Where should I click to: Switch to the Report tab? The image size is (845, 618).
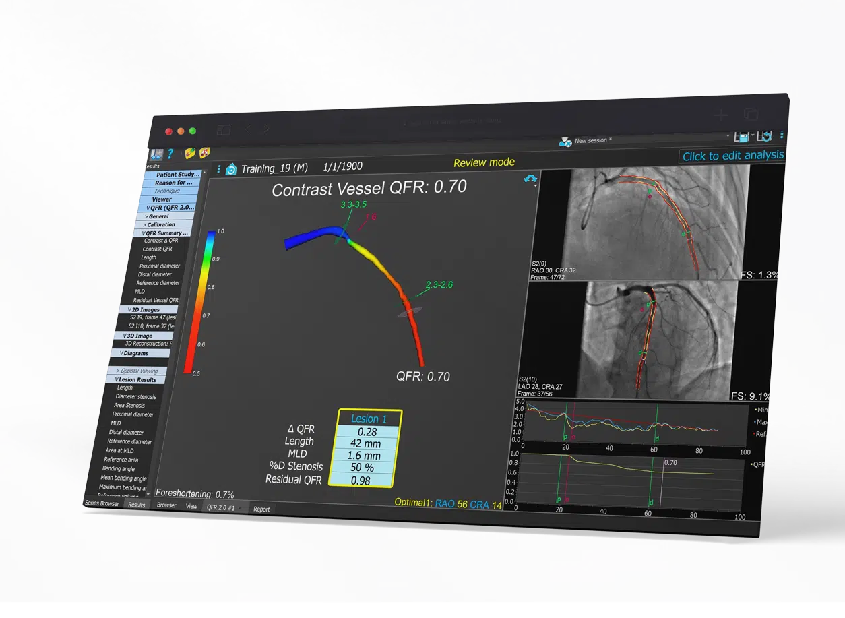(x=261, y=509)
